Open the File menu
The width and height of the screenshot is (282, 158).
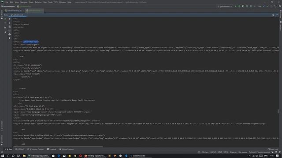click(7, 2)
